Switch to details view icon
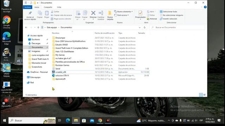 click(x=201, y=95)
